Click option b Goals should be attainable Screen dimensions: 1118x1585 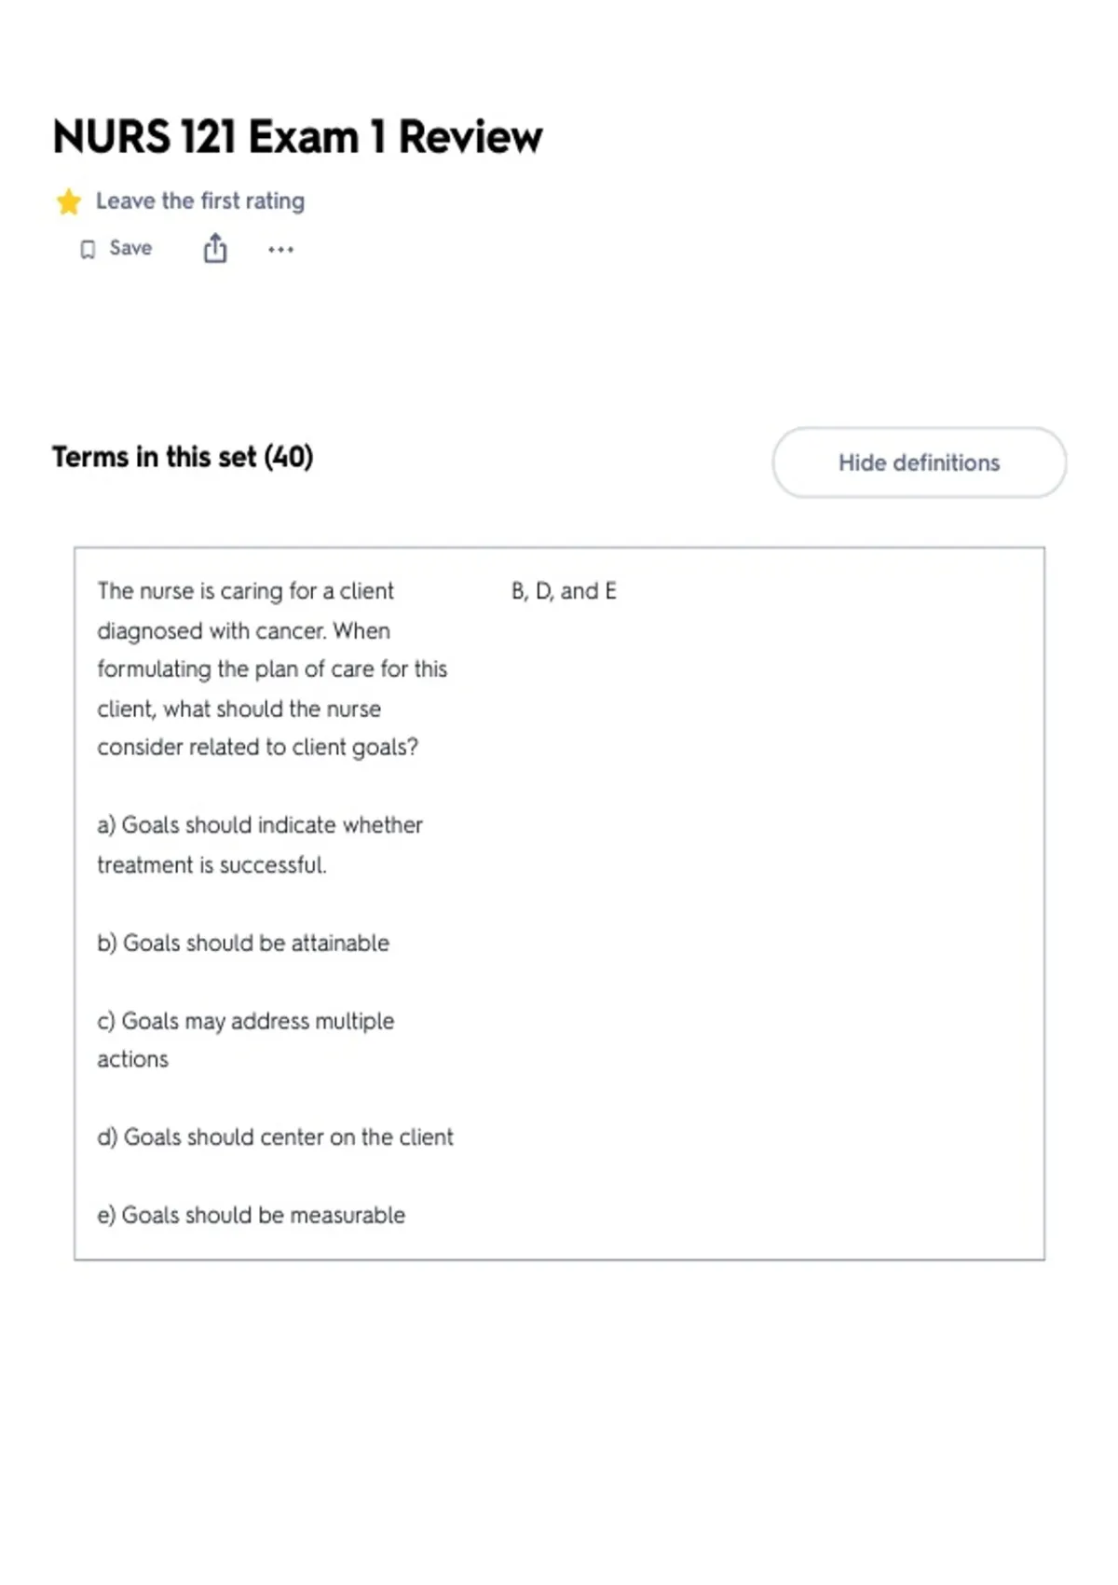pos(243,944)
